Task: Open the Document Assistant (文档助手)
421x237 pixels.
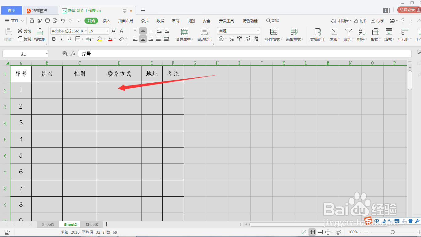Action: [318, 35]
